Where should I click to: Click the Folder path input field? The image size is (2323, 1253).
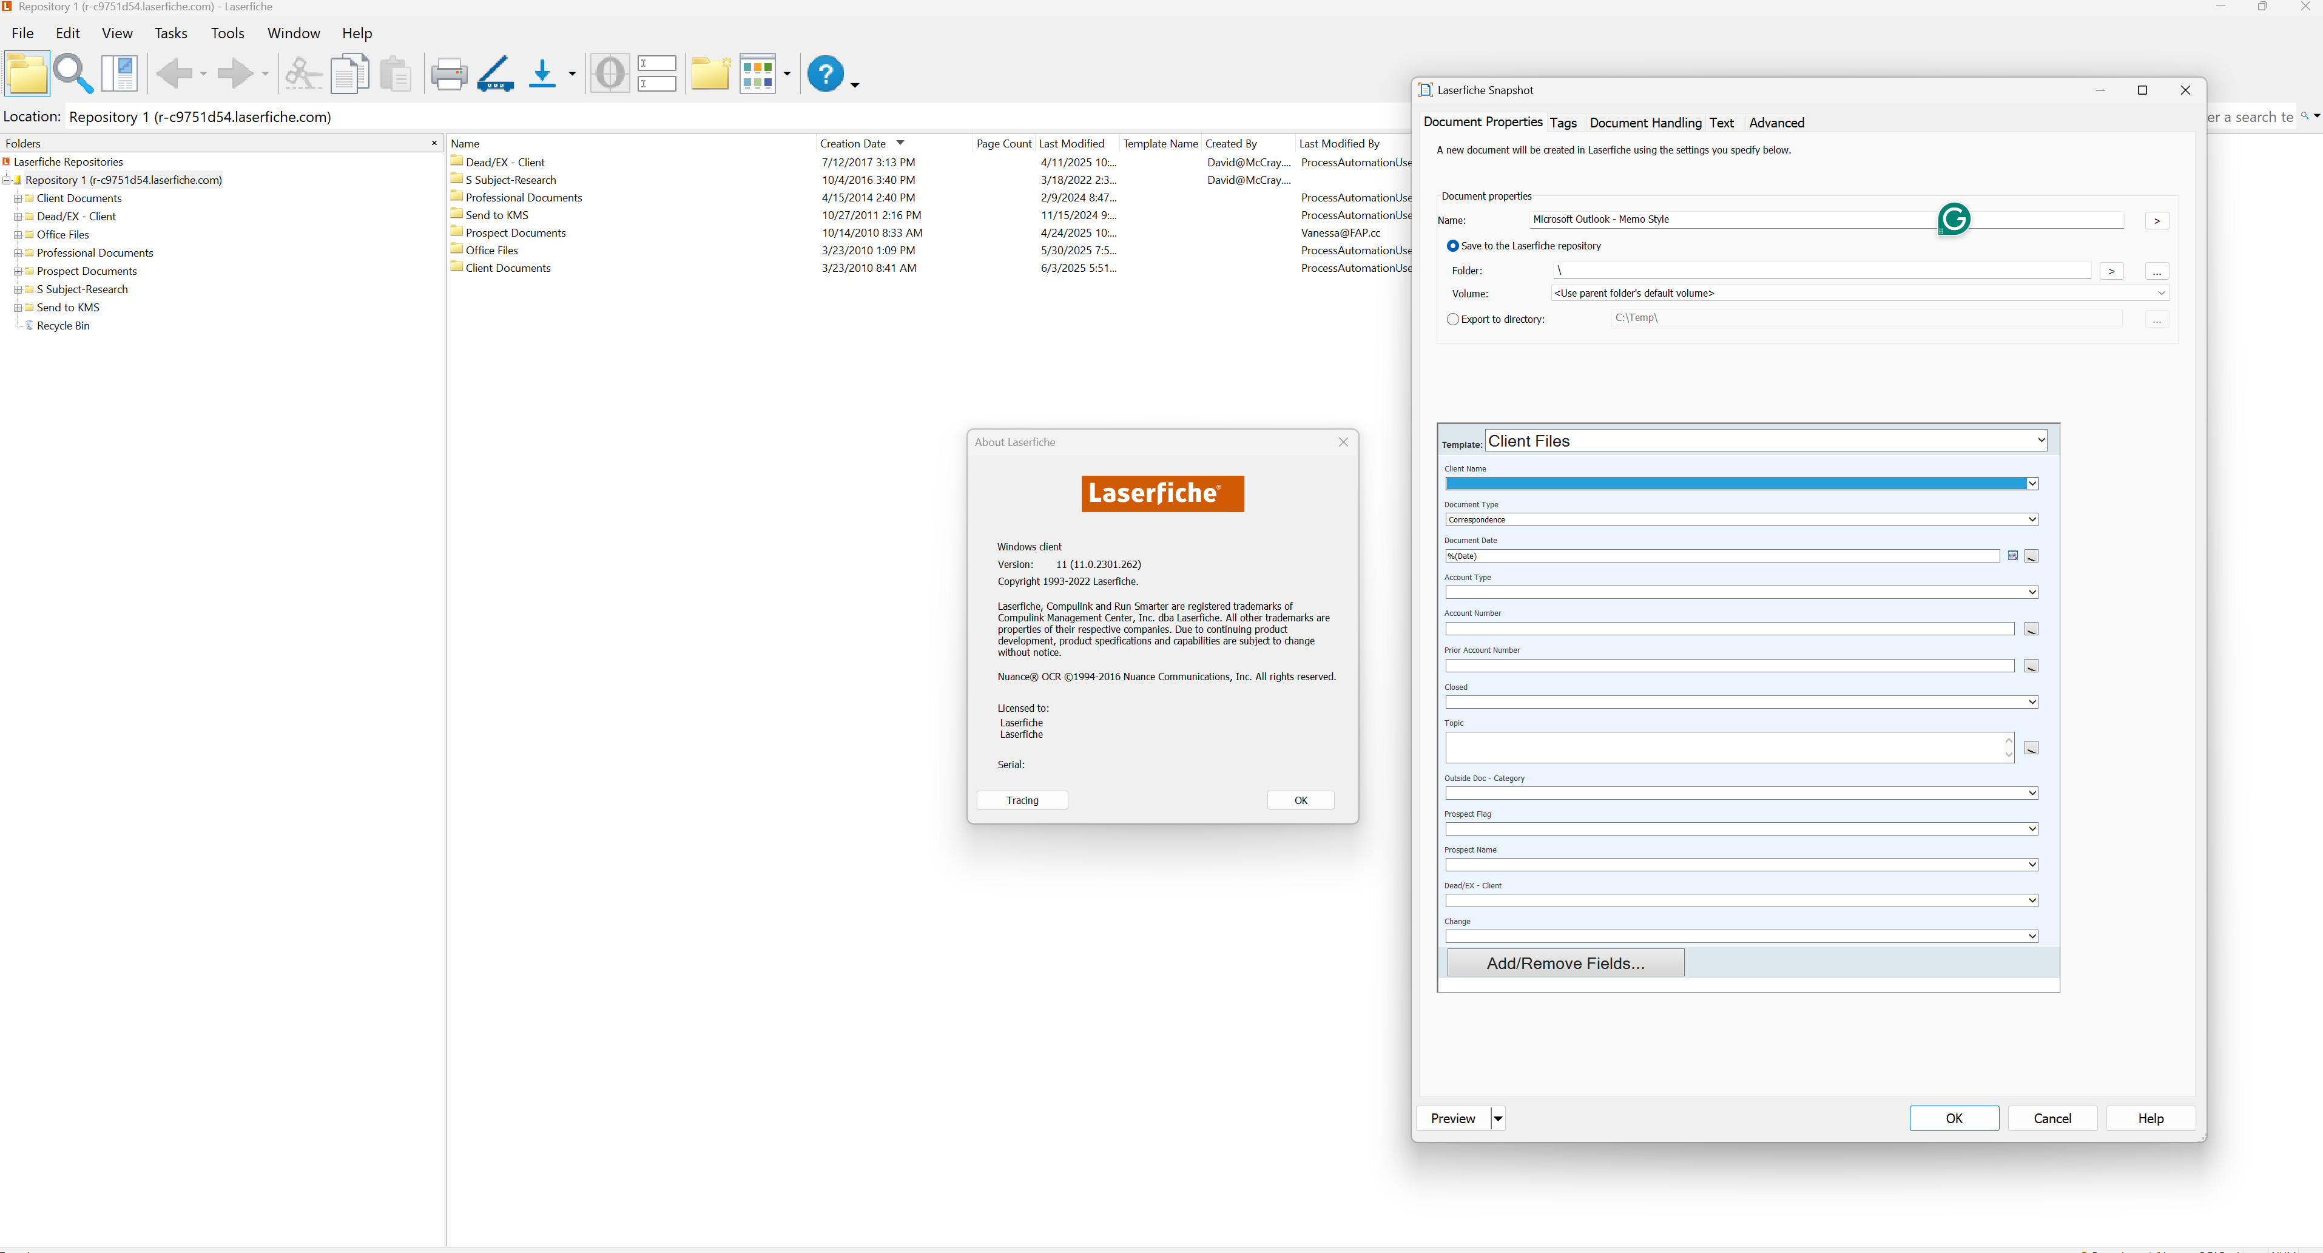(1822, 271)
